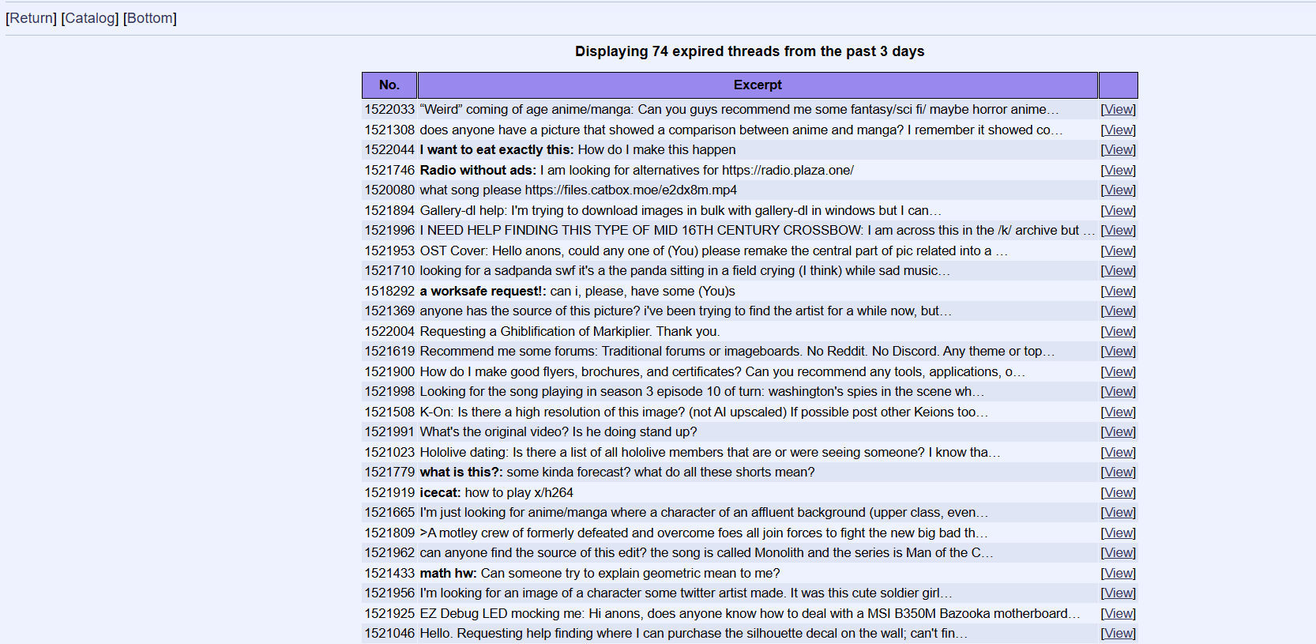The width and height of the screenshot is (1316, 644).
Task: View thread 1521046 silhouette decal request
Action: (1119, 634)
